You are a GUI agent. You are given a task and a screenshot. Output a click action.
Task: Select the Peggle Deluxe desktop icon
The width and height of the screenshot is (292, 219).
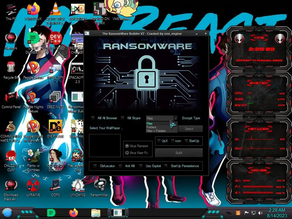coord(33,71)
